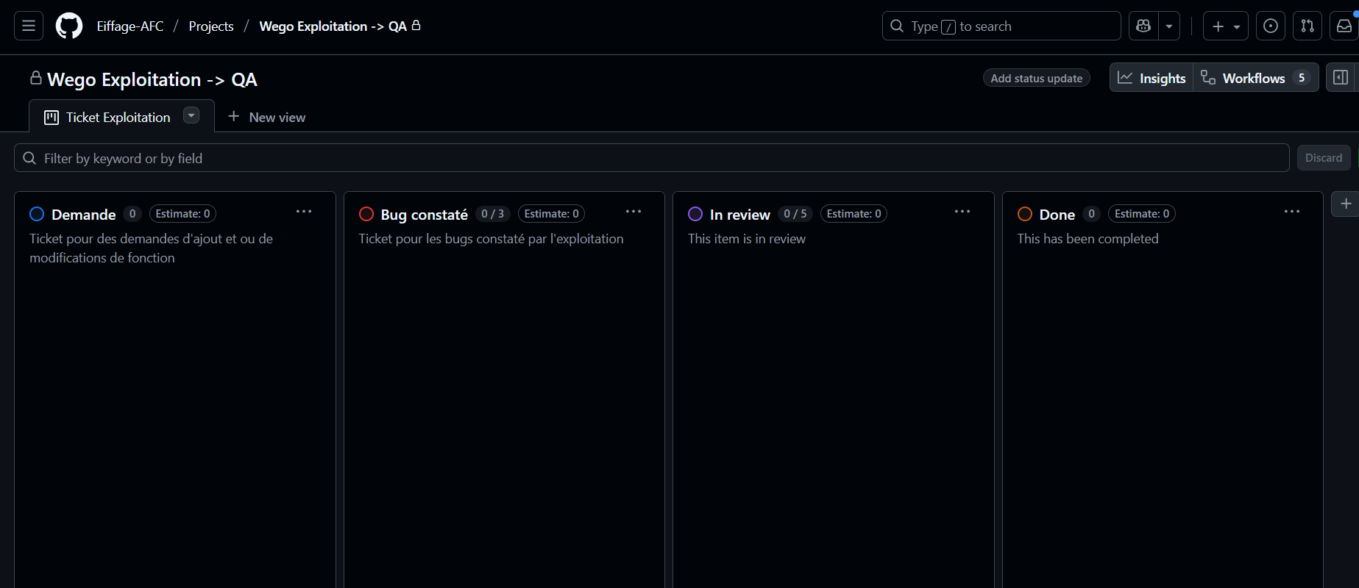Add a new column with plus icon
Viewport: 1359px width, 588px height.
coord(1346,204)
